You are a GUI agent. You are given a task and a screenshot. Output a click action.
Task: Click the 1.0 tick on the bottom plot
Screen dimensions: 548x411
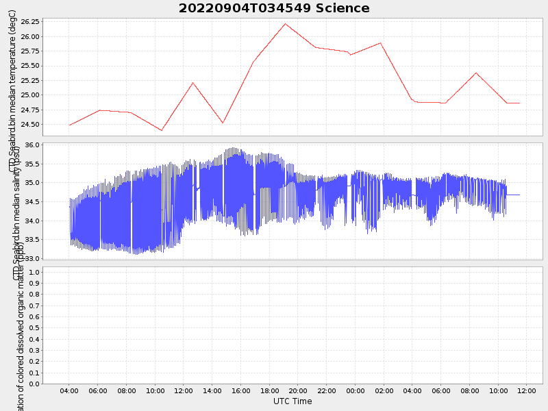coord(35,272)
